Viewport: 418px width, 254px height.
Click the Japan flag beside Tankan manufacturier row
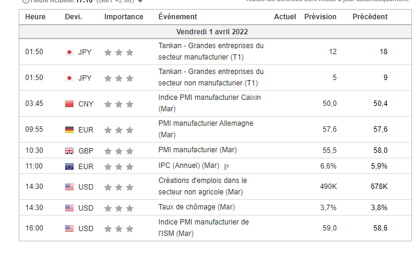point(69,52)
